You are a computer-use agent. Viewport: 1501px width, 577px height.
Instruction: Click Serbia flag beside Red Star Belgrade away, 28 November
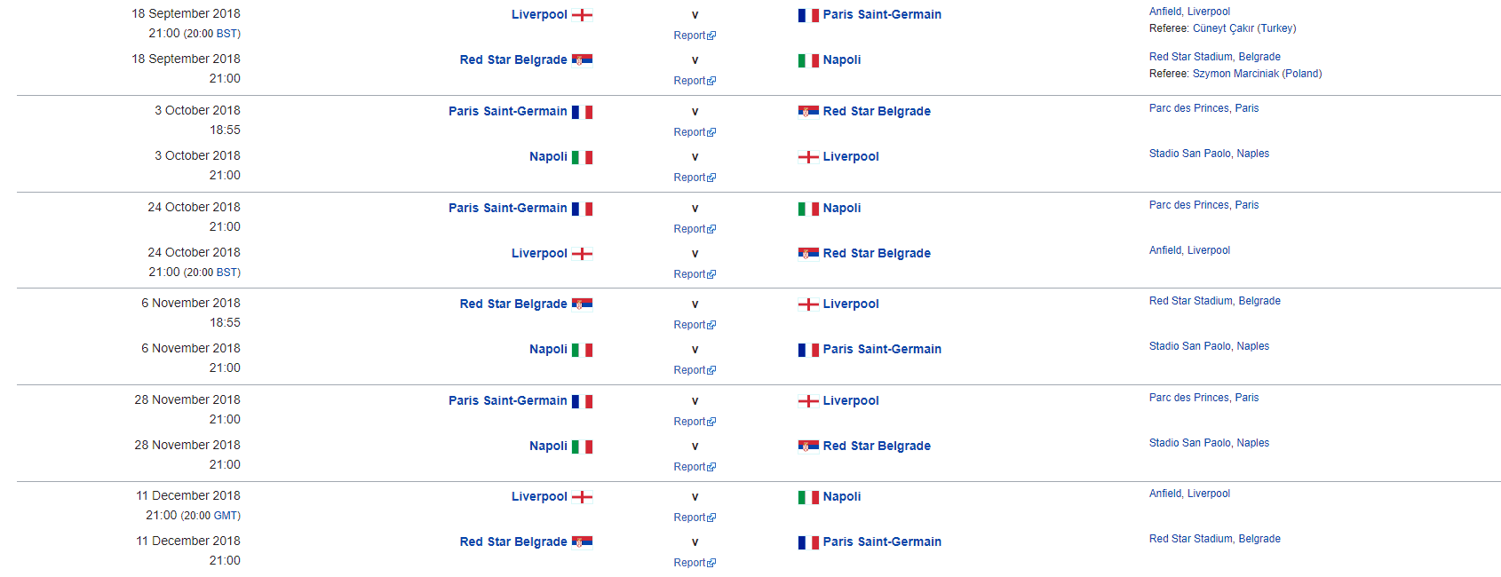click(808, 446)
